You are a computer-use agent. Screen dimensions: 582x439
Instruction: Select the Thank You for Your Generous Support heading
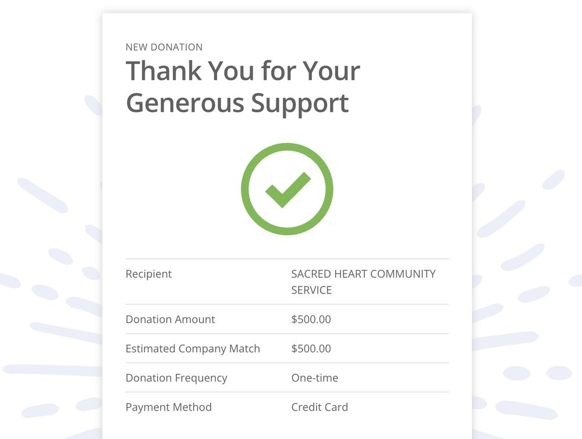point(243,87)
